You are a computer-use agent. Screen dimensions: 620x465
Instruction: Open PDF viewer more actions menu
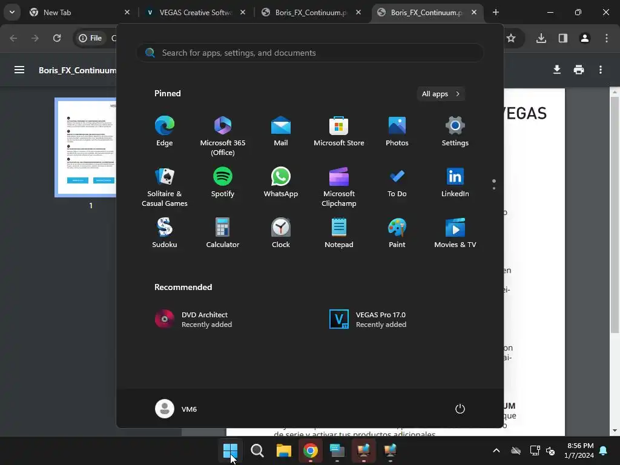tap(600, 70)
